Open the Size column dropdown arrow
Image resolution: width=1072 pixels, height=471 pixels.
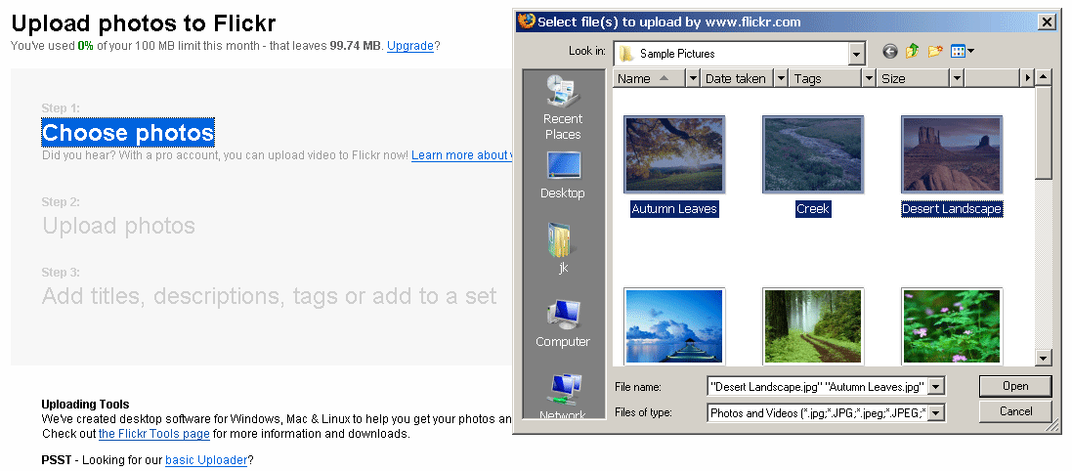point(957,78)
